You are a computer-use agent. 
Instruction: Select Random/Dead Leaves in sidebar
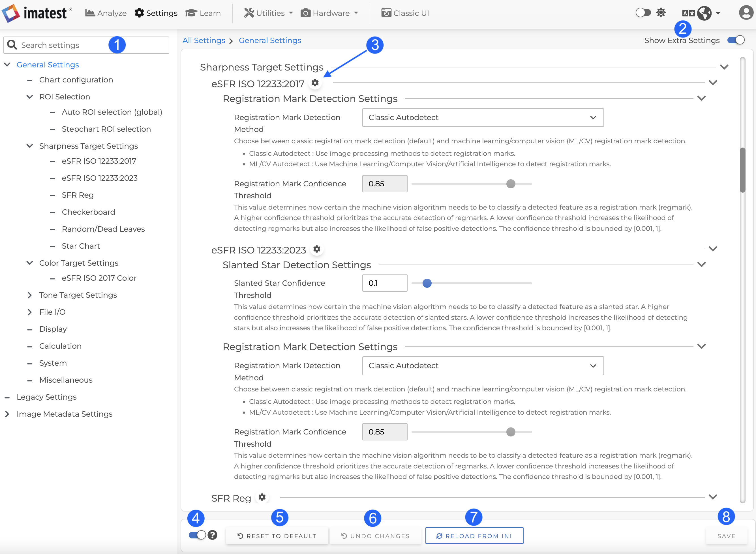[103, 229]
